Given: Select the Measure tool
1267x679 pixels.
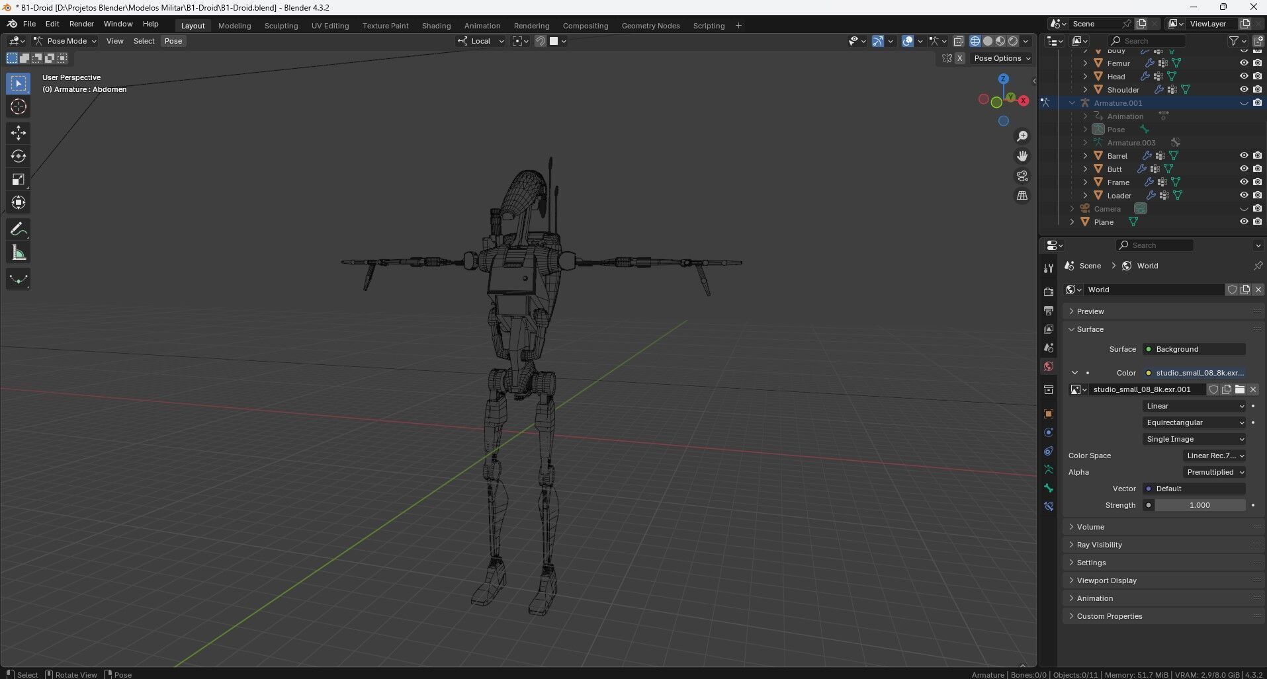Looking at the screenshot, I should point(18,253).
